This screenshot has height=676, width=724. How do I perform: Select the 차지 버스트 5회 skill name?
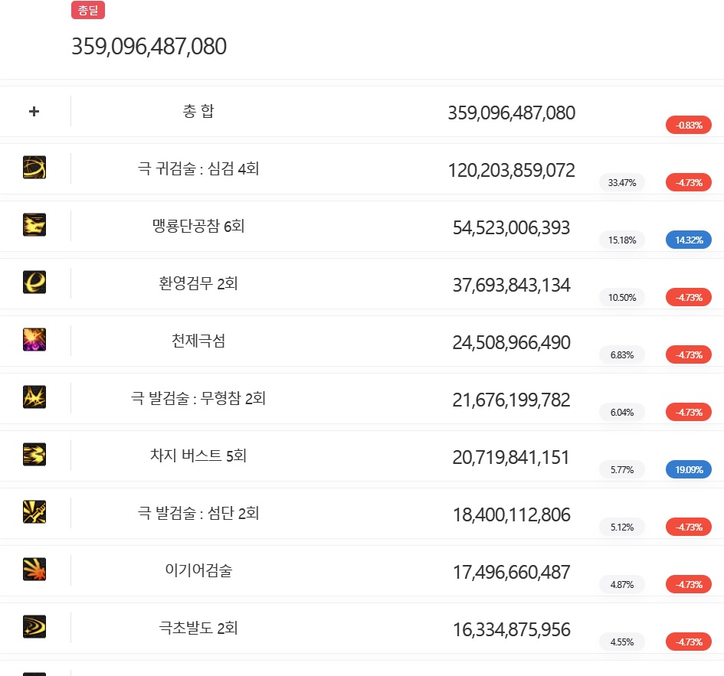tap(198, 456)
